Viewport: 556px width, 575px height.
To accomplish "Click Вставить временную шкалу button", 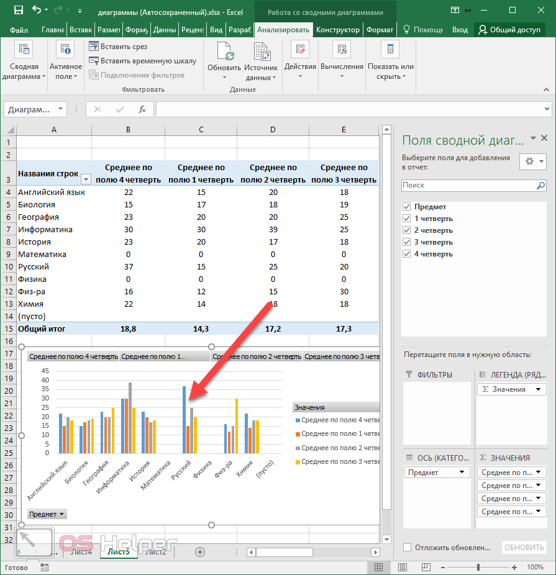I will tap(142, 61).
